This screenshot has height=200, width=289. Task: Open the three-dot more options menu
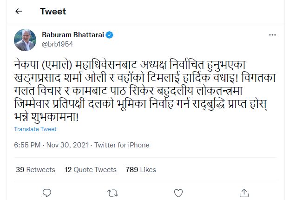tap(272, 35)
